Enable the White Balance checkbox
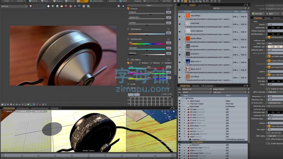The width and height of the screenshot is (283, 159). (128, 29)
